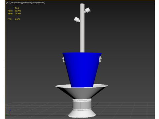Select the white flared base at the bottom
This screenshot has width=159, height=119.
click(82, 114)
